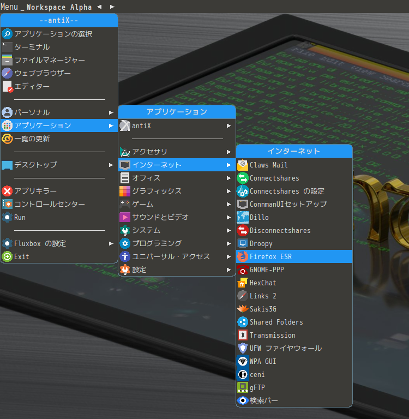Click the WPA GUI wifi icon
409x419 pixels.
click(243, 361)
